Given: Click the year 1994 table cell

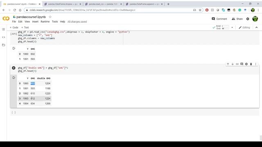Looking at the screenshot, I should click(26, 103).
